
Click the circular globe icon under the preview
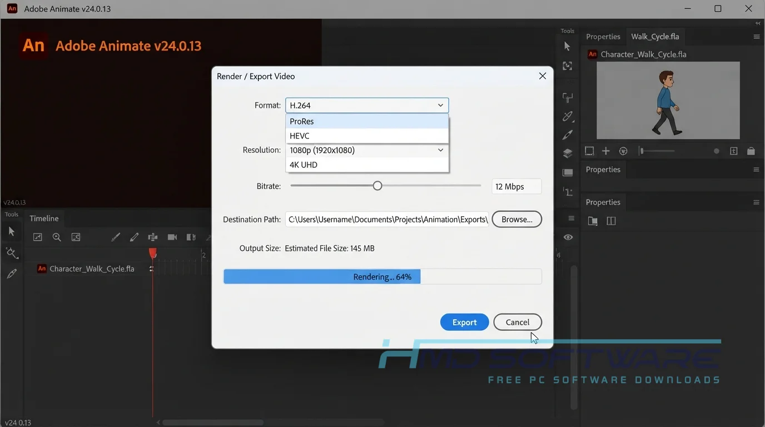coord(623,151)
